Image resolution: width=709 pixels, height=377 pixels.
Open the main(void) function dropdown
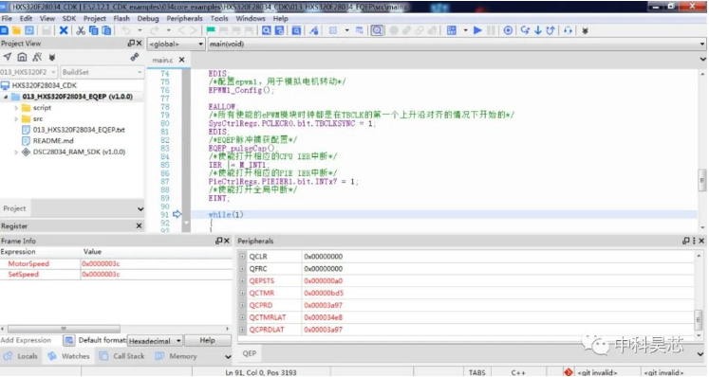pos(457,44)
